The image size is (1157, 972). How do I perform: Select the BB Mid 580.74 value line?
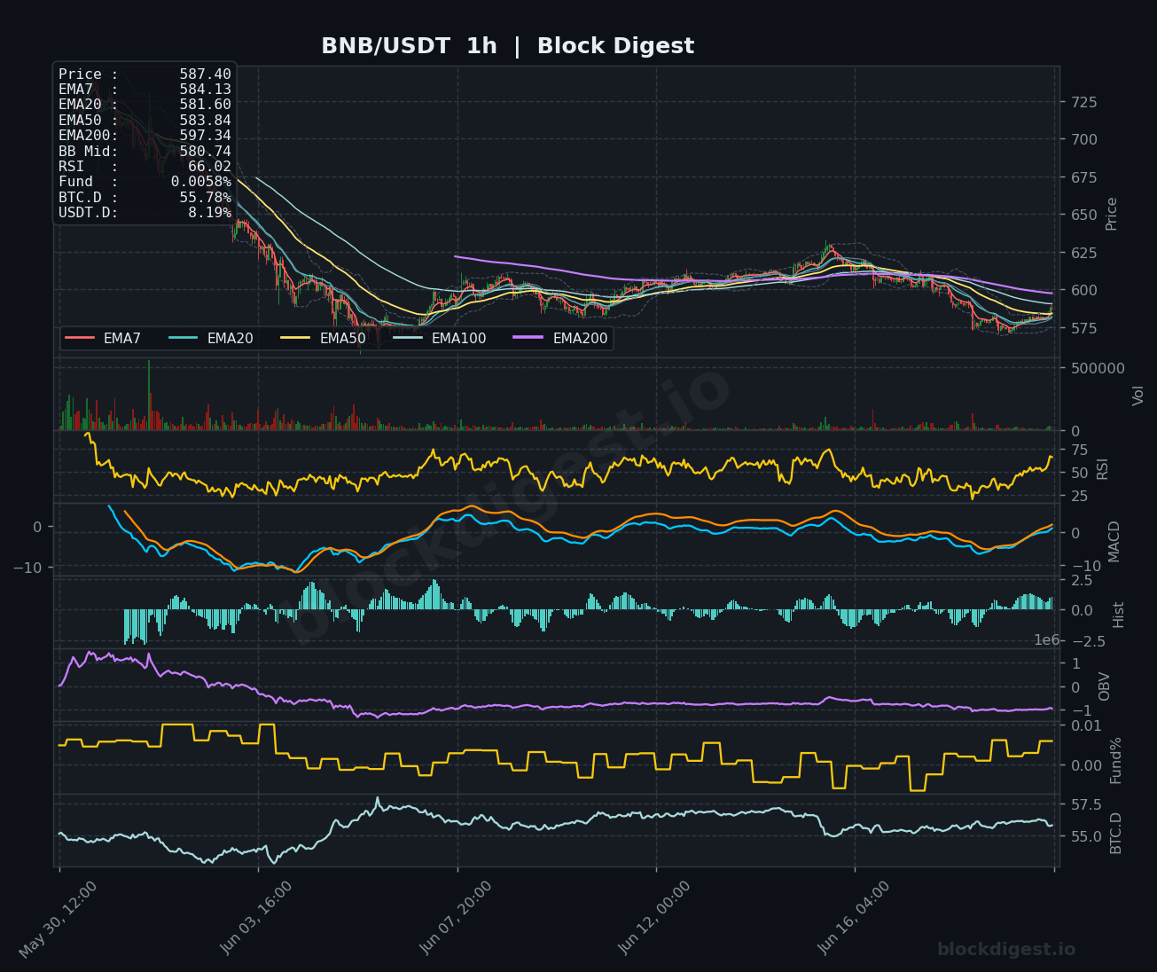pyautogui.click(x=145, y=152)
